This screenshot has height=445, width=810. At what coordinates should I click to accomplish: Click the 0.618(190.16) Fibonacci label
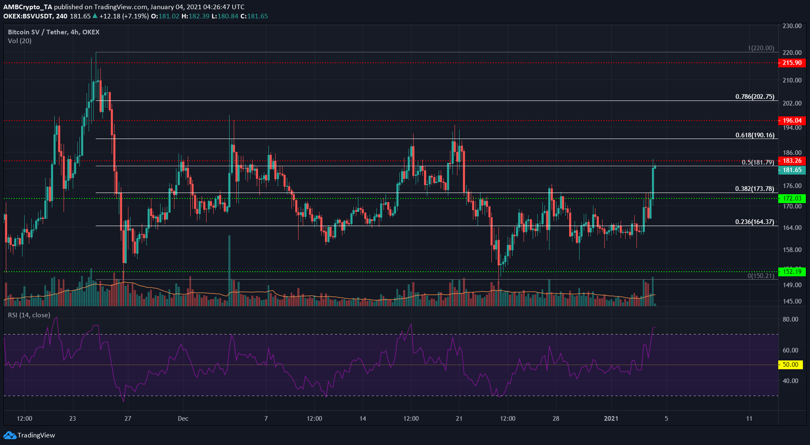[x=755, y=135]
